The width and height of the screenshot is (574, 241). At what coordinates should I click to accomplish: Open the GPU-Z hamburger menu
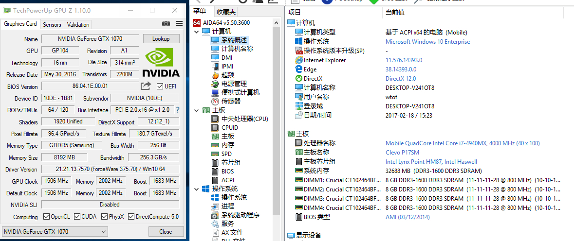pos(179,23)
